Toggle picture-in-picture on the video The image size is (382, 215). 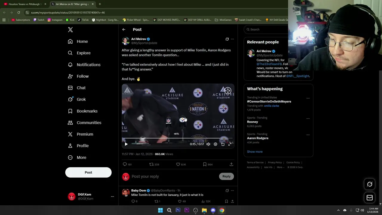coord(223,144)
